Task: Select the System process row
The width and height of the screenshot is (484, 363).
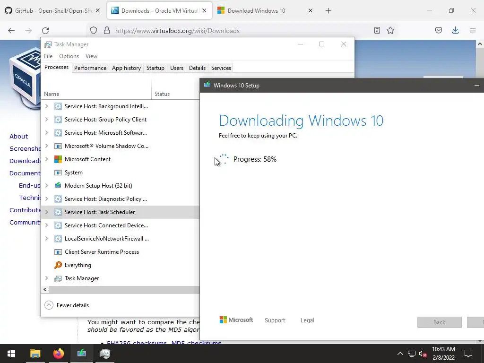Action: [x=120, y=173]
